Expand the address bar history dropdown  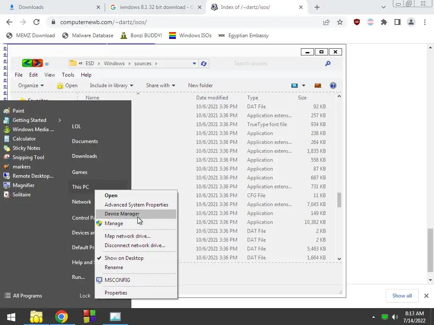pos(194,63)
